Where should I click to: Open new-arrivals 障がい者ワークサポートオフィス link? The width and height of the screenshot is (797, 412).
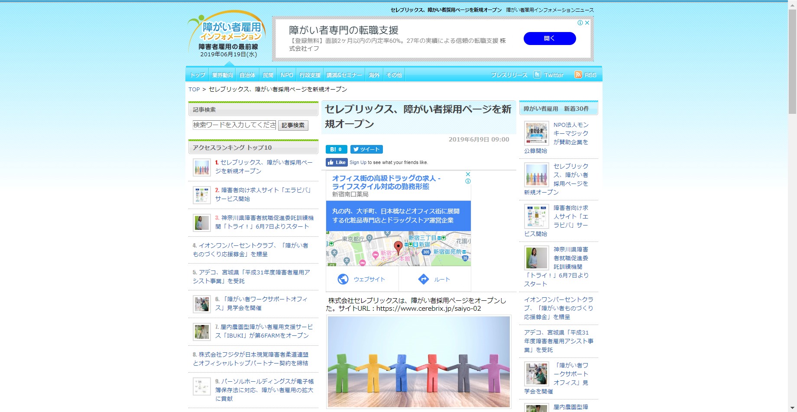click(x=556, y=378)
